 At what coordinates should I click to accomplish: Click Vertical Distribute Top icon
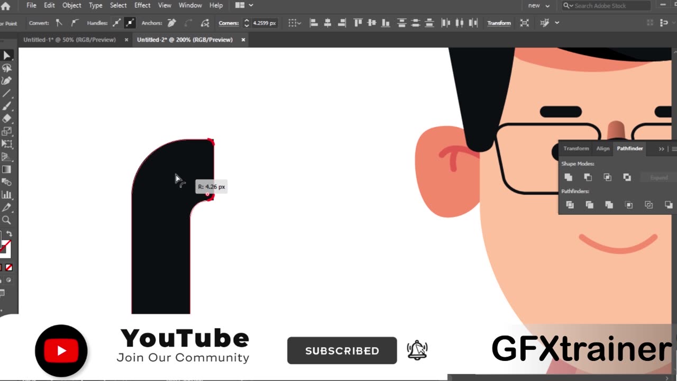pos(402,23)
